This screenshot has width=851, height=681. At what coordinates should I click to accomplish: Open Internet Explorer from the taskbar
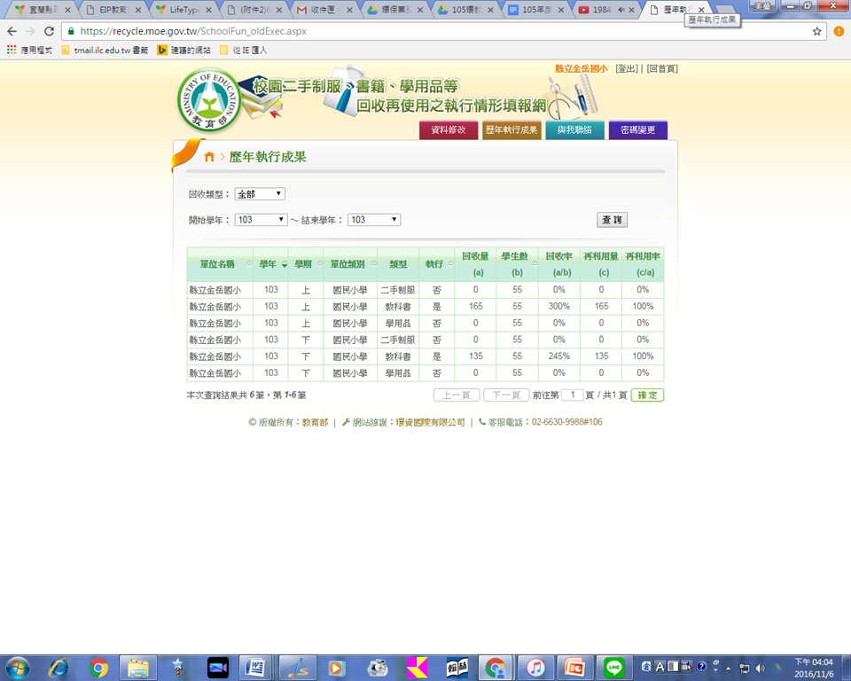[59, 668]
